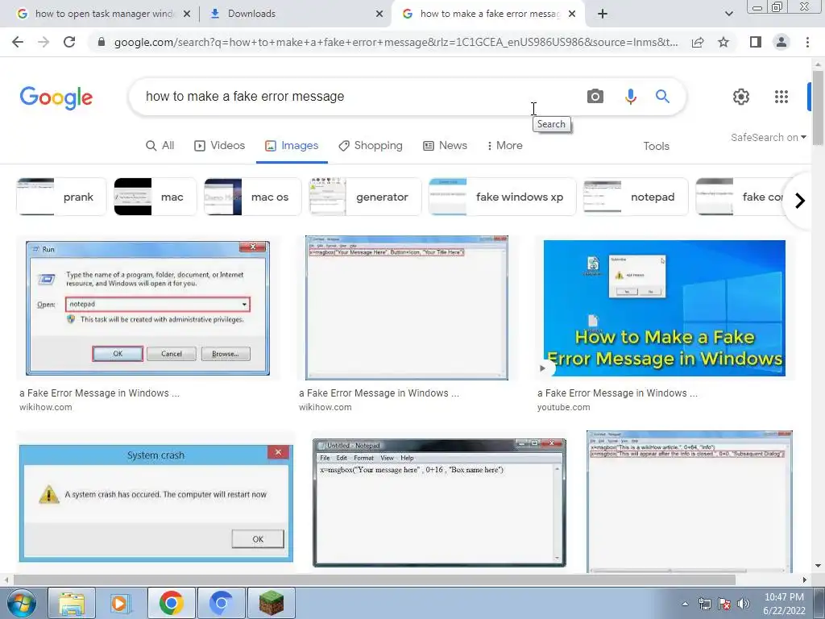Filter results with the mac os chip
This screenshot has height=619, width=825.
(x=252, y=197)
